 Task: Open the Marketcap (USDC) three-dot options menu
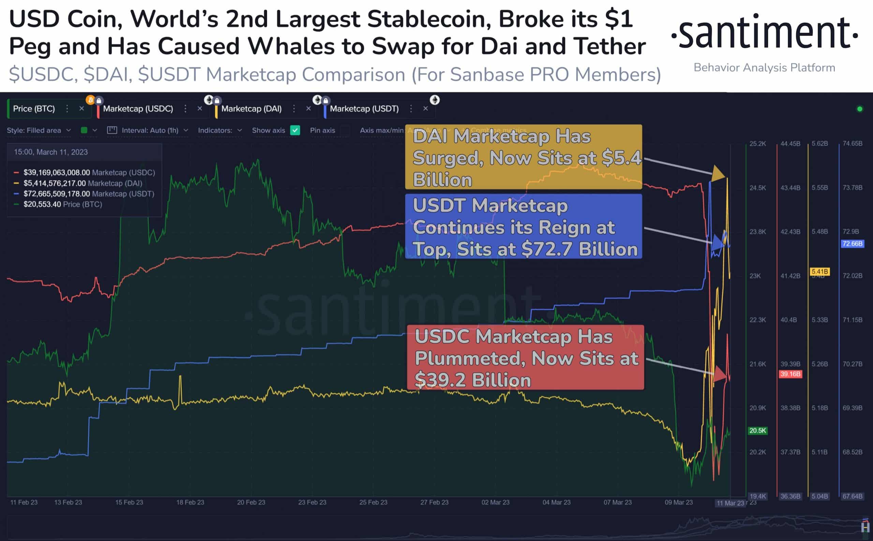(x=185, y=109)
